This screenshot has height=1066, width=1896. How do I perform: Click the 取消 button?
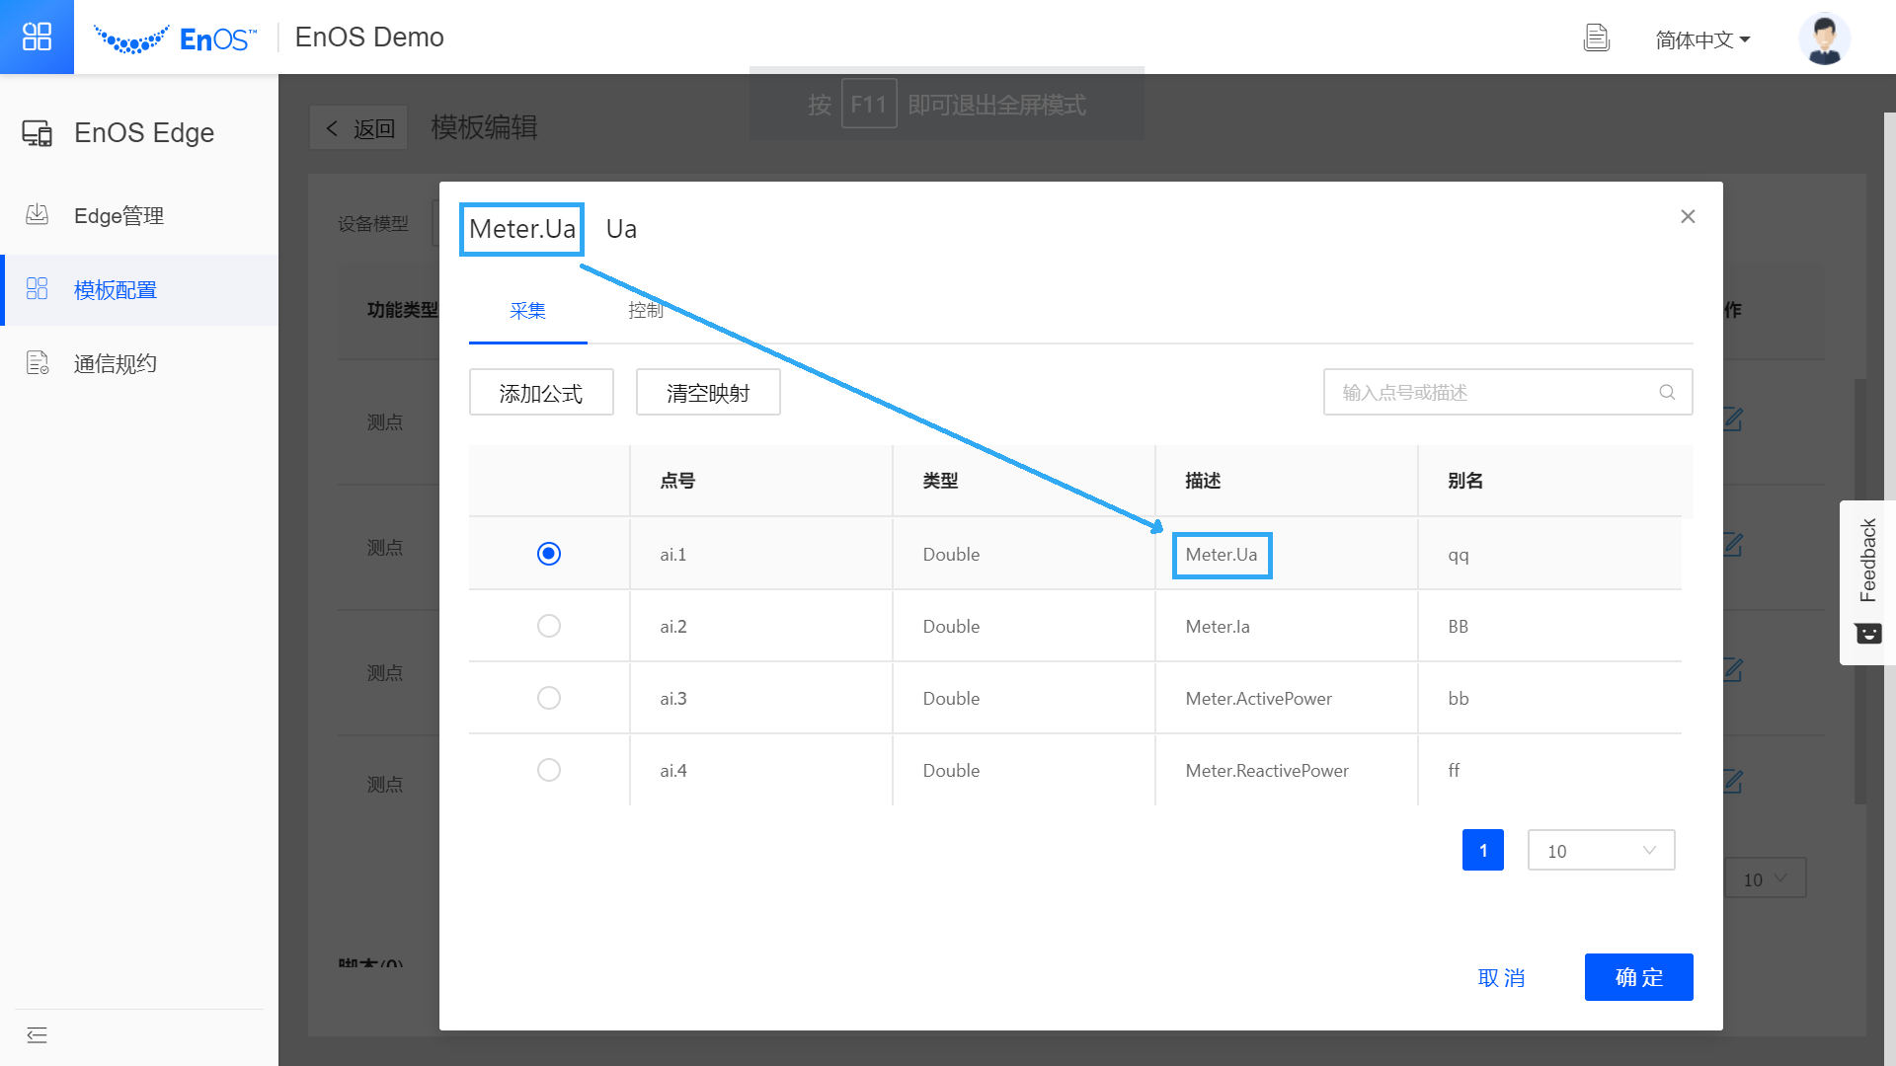click(1501, 977)
